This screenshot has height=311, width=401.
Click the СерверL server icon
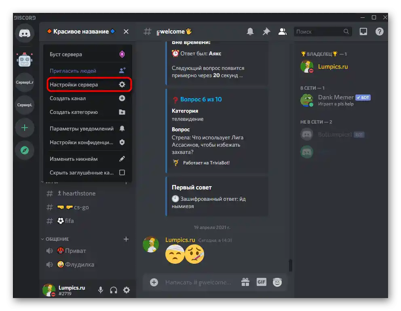25,105
